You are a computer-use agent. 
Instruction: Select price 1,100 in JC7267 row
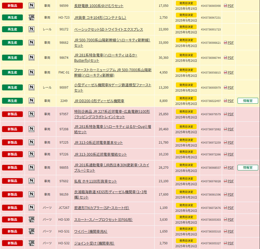point(163,208)
